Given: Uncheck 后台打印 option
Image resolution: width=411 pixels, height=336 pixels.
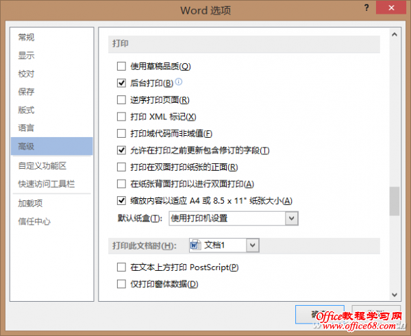Looking at the screenshot, I should 121,83.
